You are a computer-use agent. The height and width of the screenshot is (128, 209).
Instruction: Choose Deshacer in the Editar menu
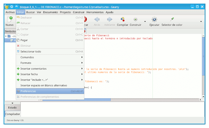50,18
